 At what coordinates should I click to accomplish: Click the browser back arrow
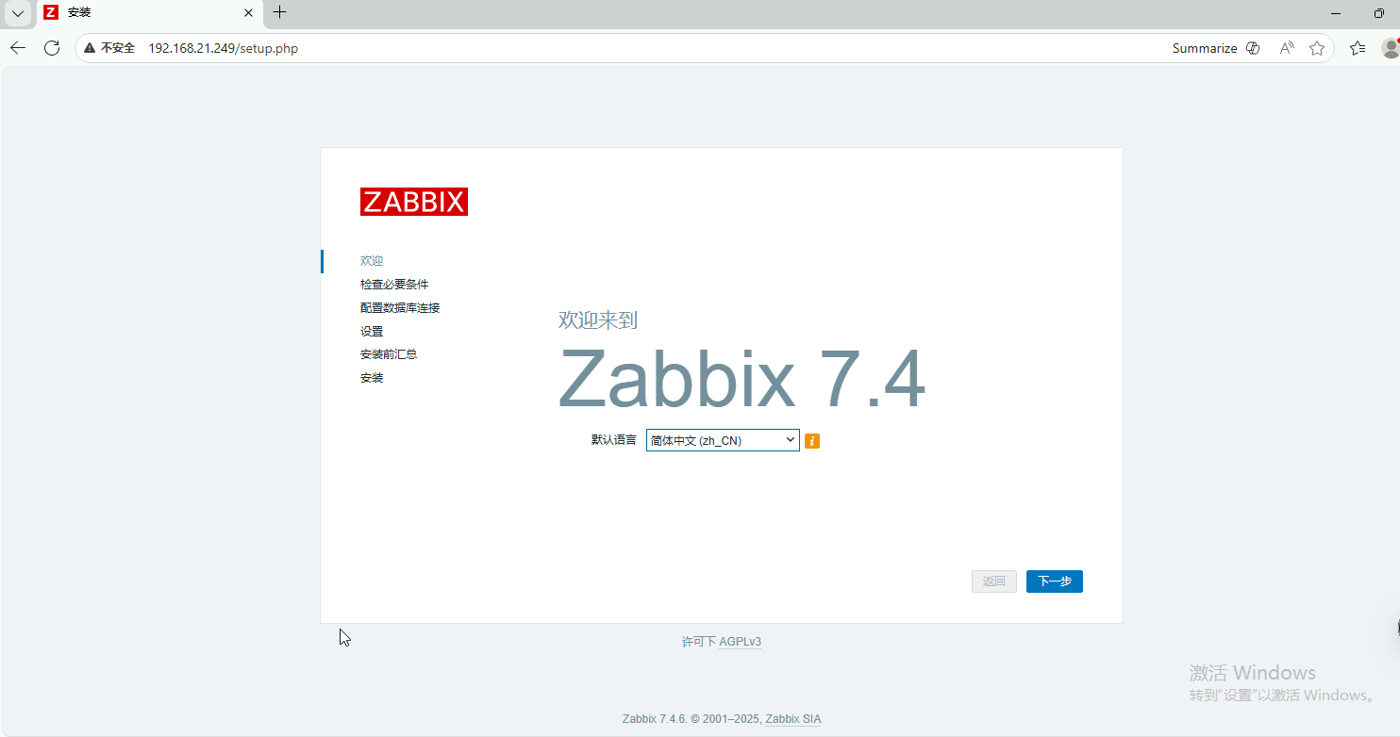coord(18,48)
